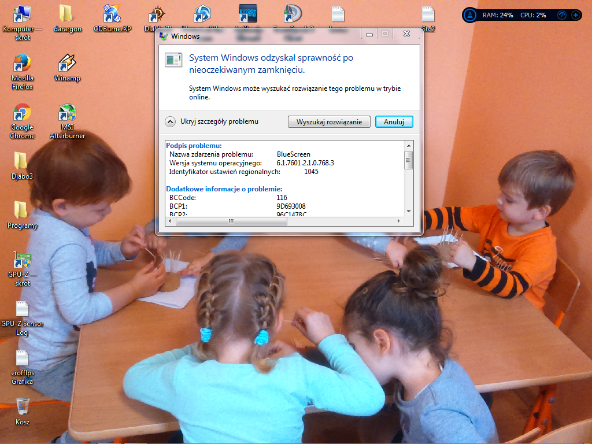This screenshot has width=592, height=444.
Task: Launch the GPU-Z shortcut
Action: tap(22, 268)
